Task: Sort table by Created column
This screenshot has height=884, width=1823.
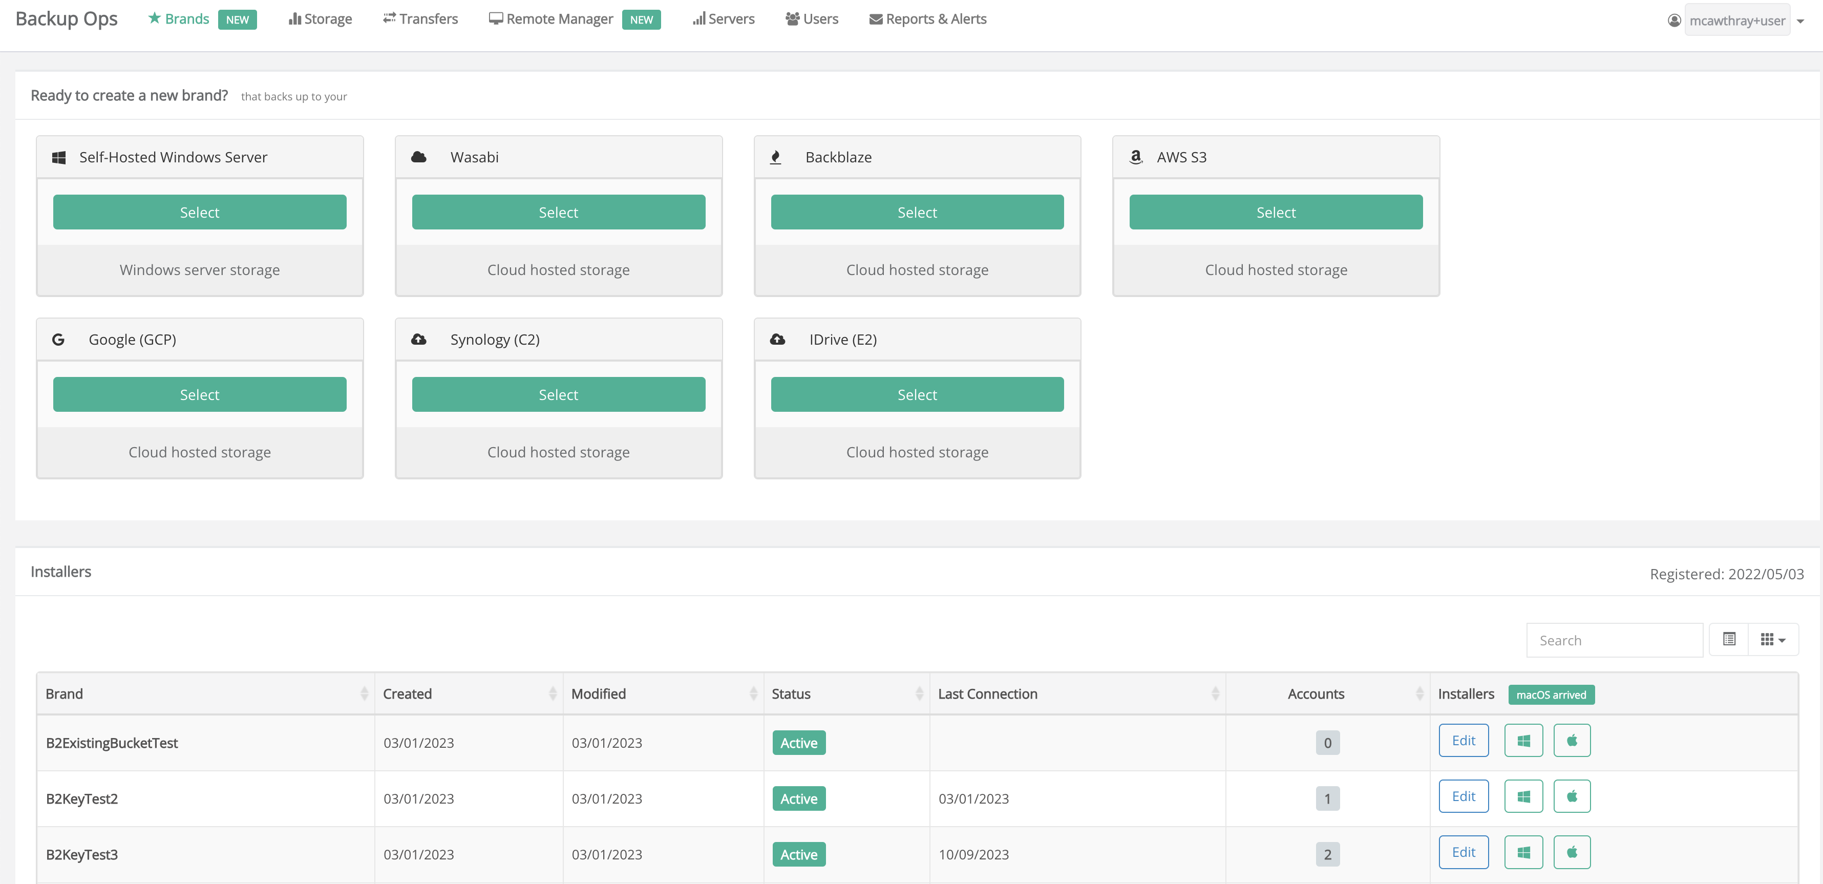Action: 469,694
